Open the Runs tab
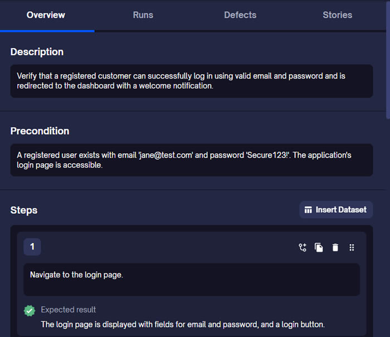The width and height of the screenshot is (390, 337). click(x=143, y=15)
